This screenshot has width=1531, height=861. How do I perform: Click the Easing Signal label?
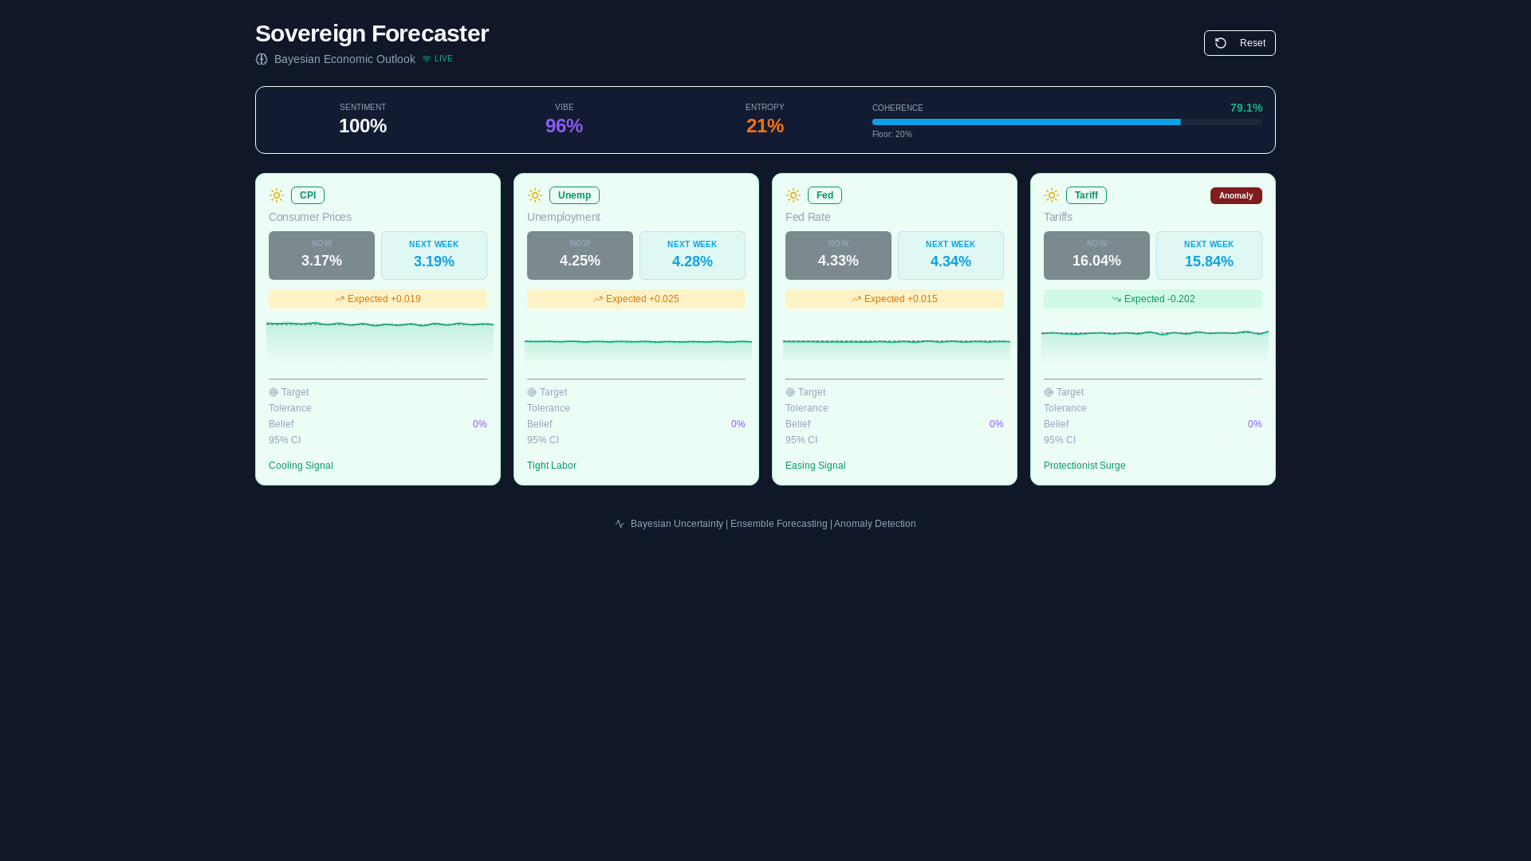coord(816,466)
